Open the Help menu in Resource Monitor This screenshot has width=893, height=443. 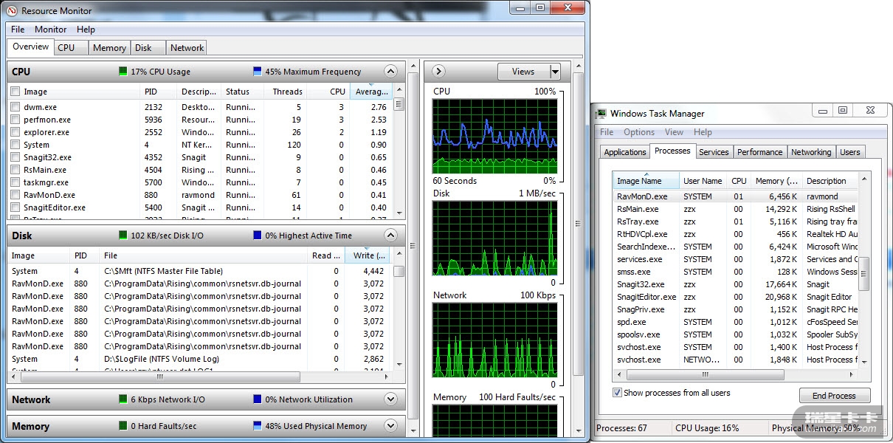tap(86, 30)
